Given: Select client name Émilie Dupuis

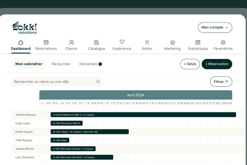Looking at the screenshot, I should pyautogui.click(x=24, y=132).
